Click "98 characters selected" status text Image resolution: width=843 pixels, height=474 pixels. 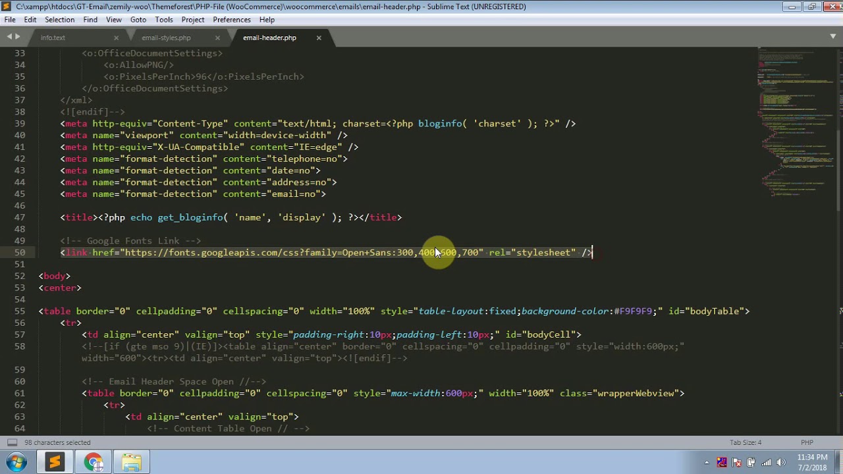coord(57,442)
